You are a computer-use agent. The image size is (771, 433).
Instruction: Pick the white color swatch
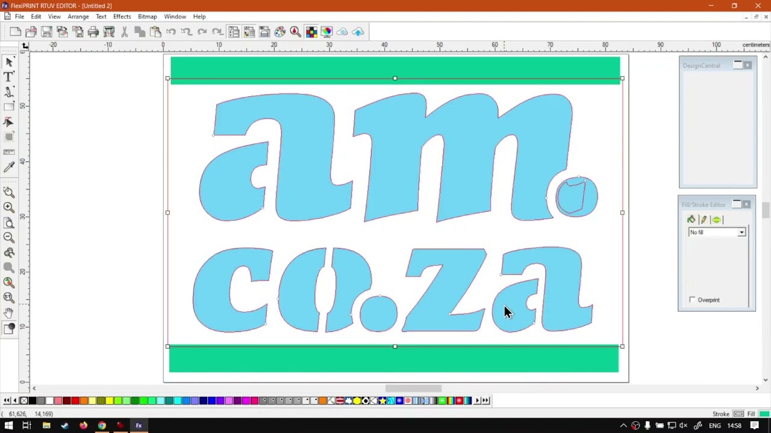click(49, 401)
